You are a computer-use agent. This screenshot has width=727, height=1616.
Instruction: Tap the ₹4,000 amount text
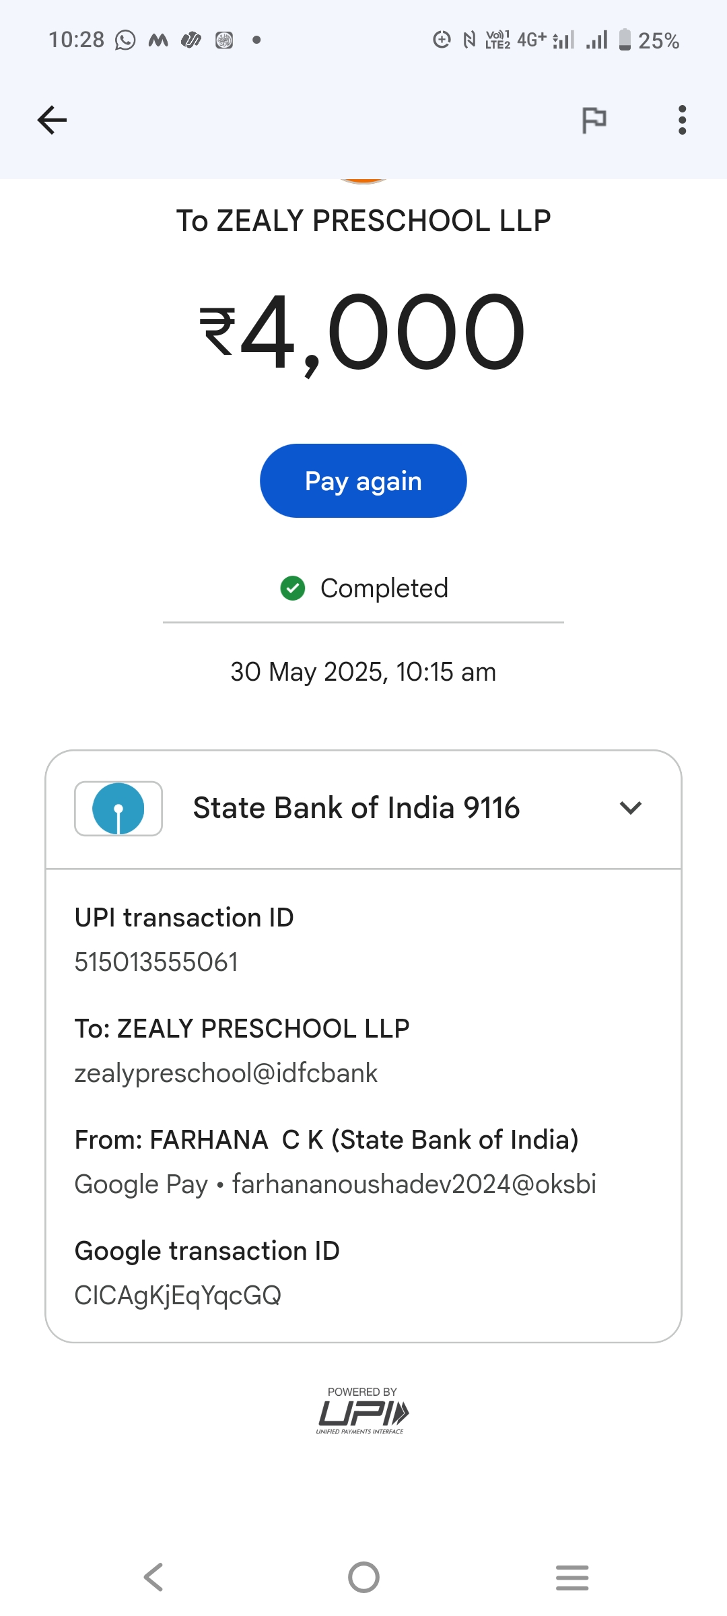[x=363, y=333]
